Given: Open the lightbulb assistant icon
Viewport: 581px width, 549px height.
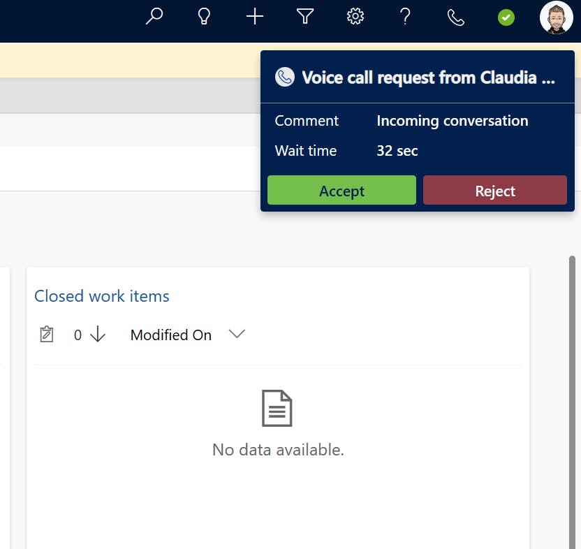Looking at the screenshot, I should pos(204,17).
